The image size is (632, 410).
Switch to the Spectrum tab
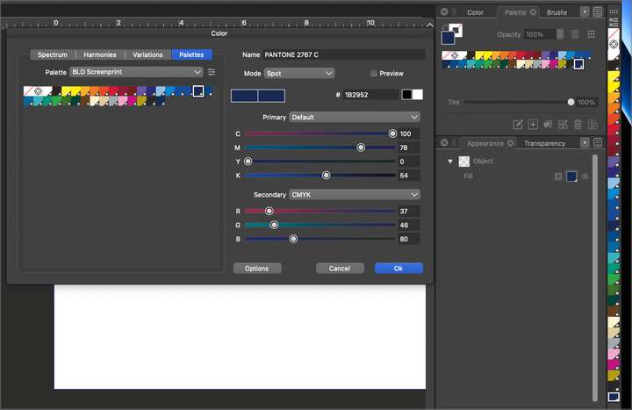coord(53,54)
